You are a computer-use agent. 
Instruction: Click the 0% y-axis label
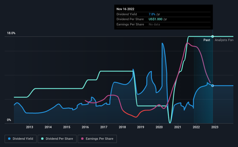(9, 120)
